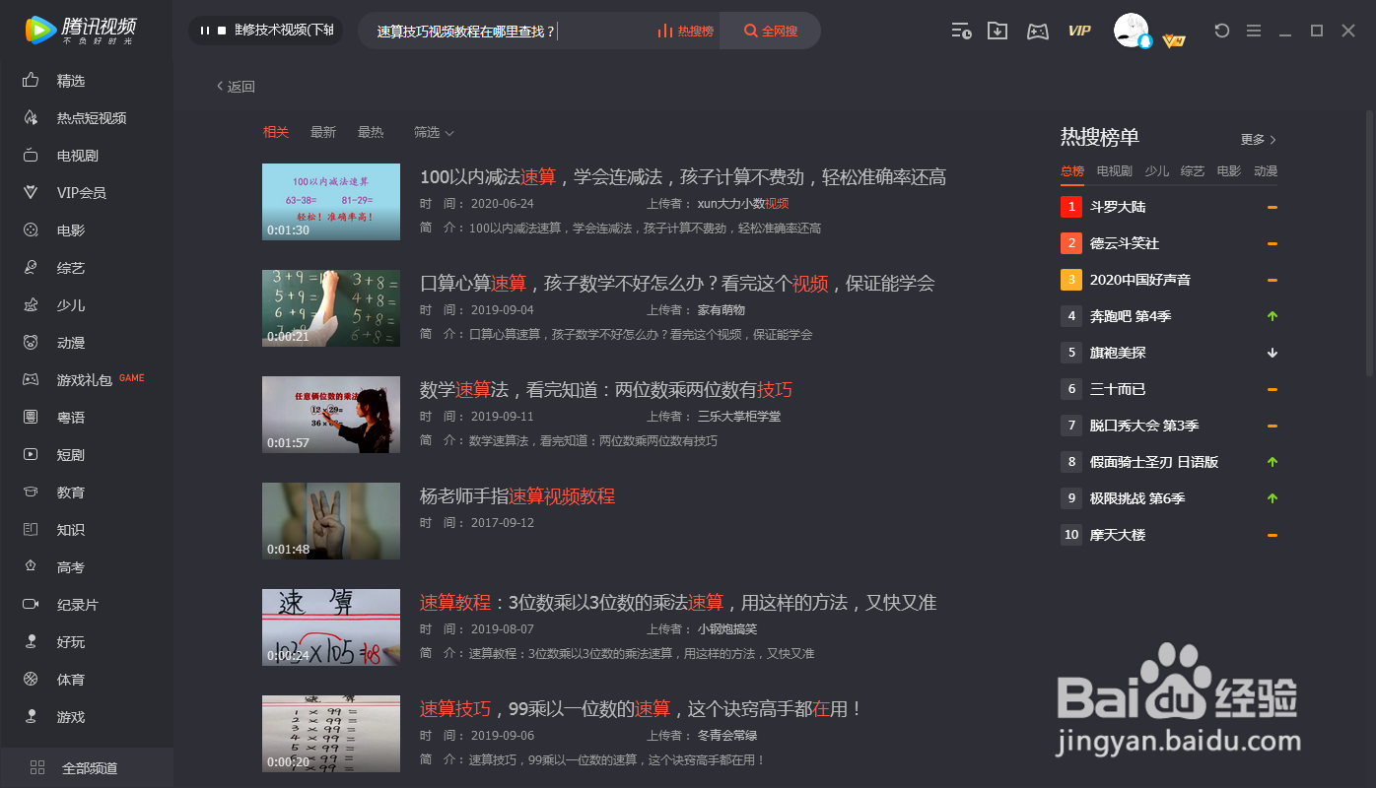Image resolution: width=1376 pixels, height=788 pixels.
Task: Switch hot list to 电视剧 ranking
Action: click(x=1114, y=170)
